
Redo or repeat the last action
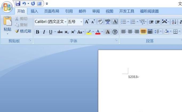[33, 4]
